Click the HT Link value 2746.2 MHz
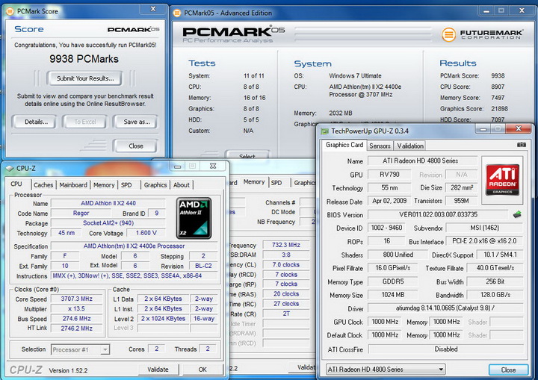Screen dimensions: 538x380 [76, 328]
